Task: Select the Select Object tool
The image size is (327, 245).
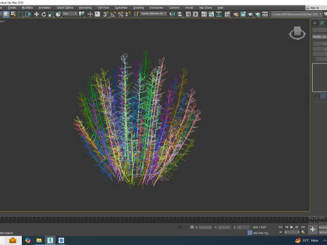Action: click(x=6, y=14)
